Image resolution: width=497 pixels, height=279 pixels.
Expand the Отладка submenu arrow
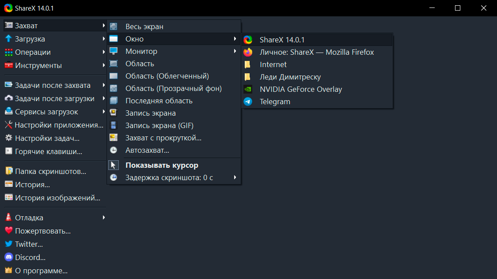103,217
